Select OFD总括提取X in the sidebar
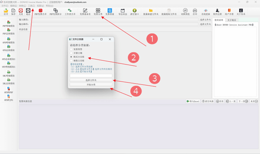The height and width of the screenshot is (154, 260). pyautogui.click(x=8, y=57)
